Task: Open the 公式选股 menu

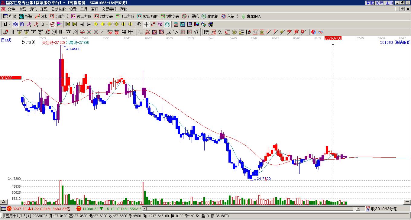Action: 58,9
